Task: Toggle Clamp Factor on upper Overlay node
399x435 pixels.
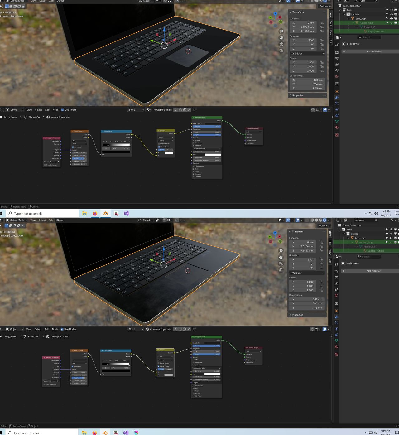Action: click(159, 147)
